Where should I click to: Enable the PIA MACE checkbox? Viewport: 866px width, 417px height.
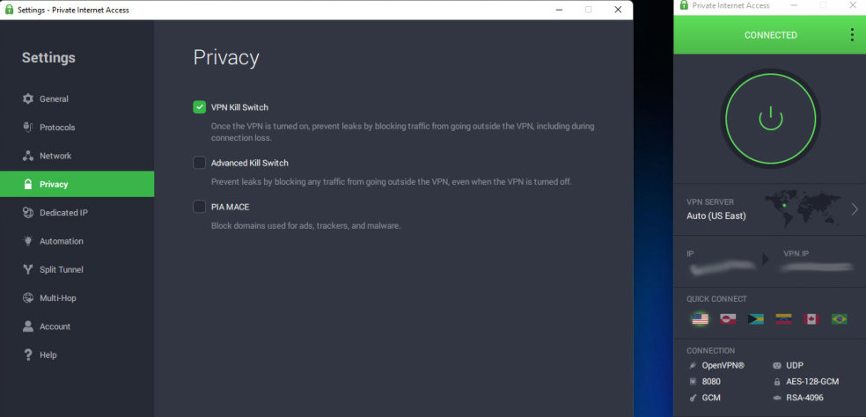200,207
